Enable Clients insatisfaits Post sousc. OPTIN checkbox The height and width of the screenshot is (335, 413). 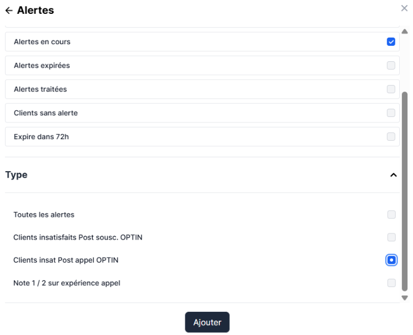(391, 237)
